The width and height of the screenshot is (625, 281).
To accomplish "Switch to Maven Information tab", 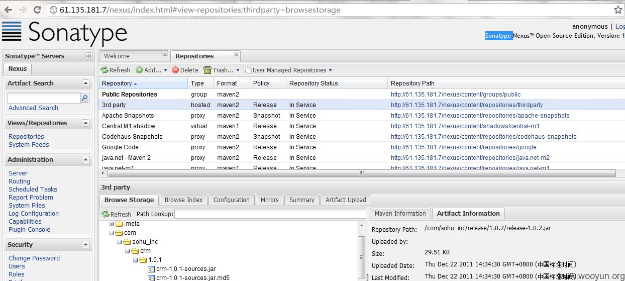I will (400, 214).
